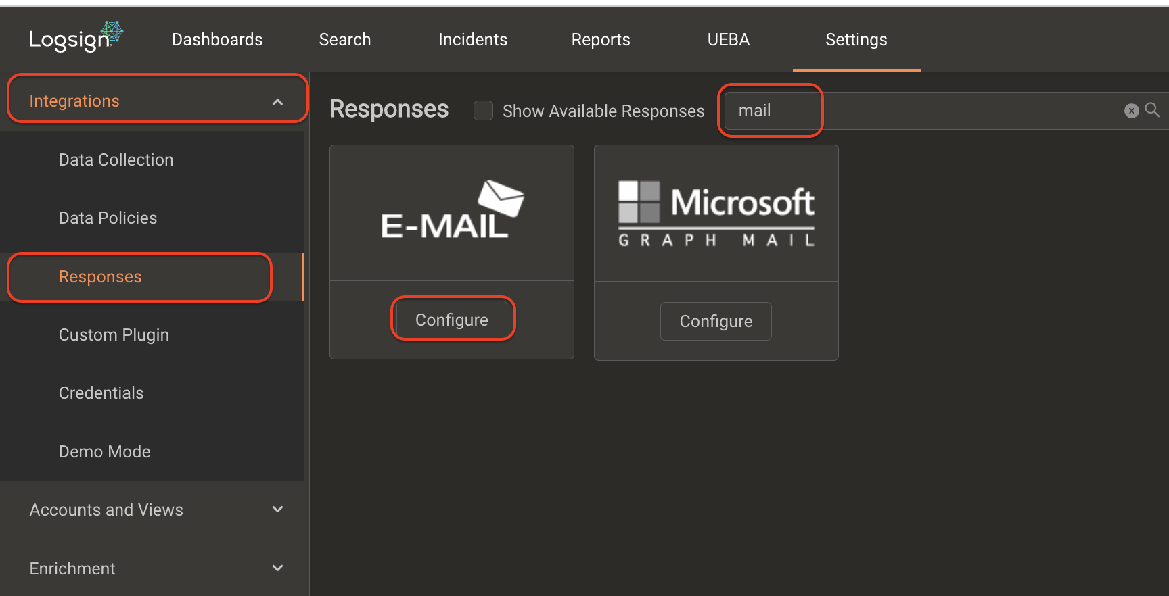Click Accounts and Views section label
The image size is (1169, 596).
[x=106, y=510]
